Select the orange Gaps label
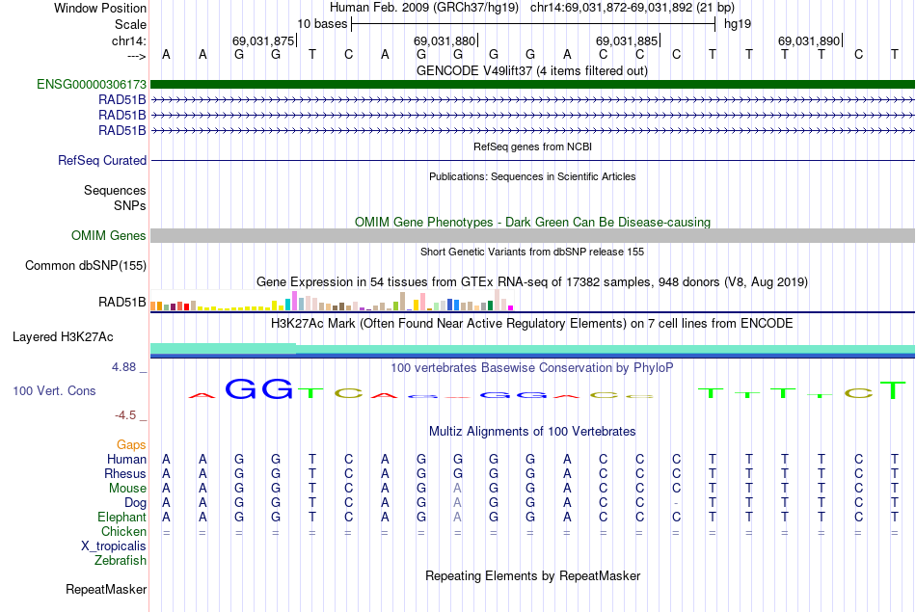This screenshot has height=612, width=916. [x=131, y=444]
